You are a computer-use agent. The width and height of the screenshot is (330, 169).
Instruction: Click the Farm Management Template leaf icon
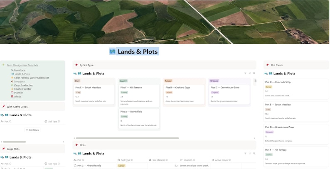pyautogui.click(x=3, y=65)
